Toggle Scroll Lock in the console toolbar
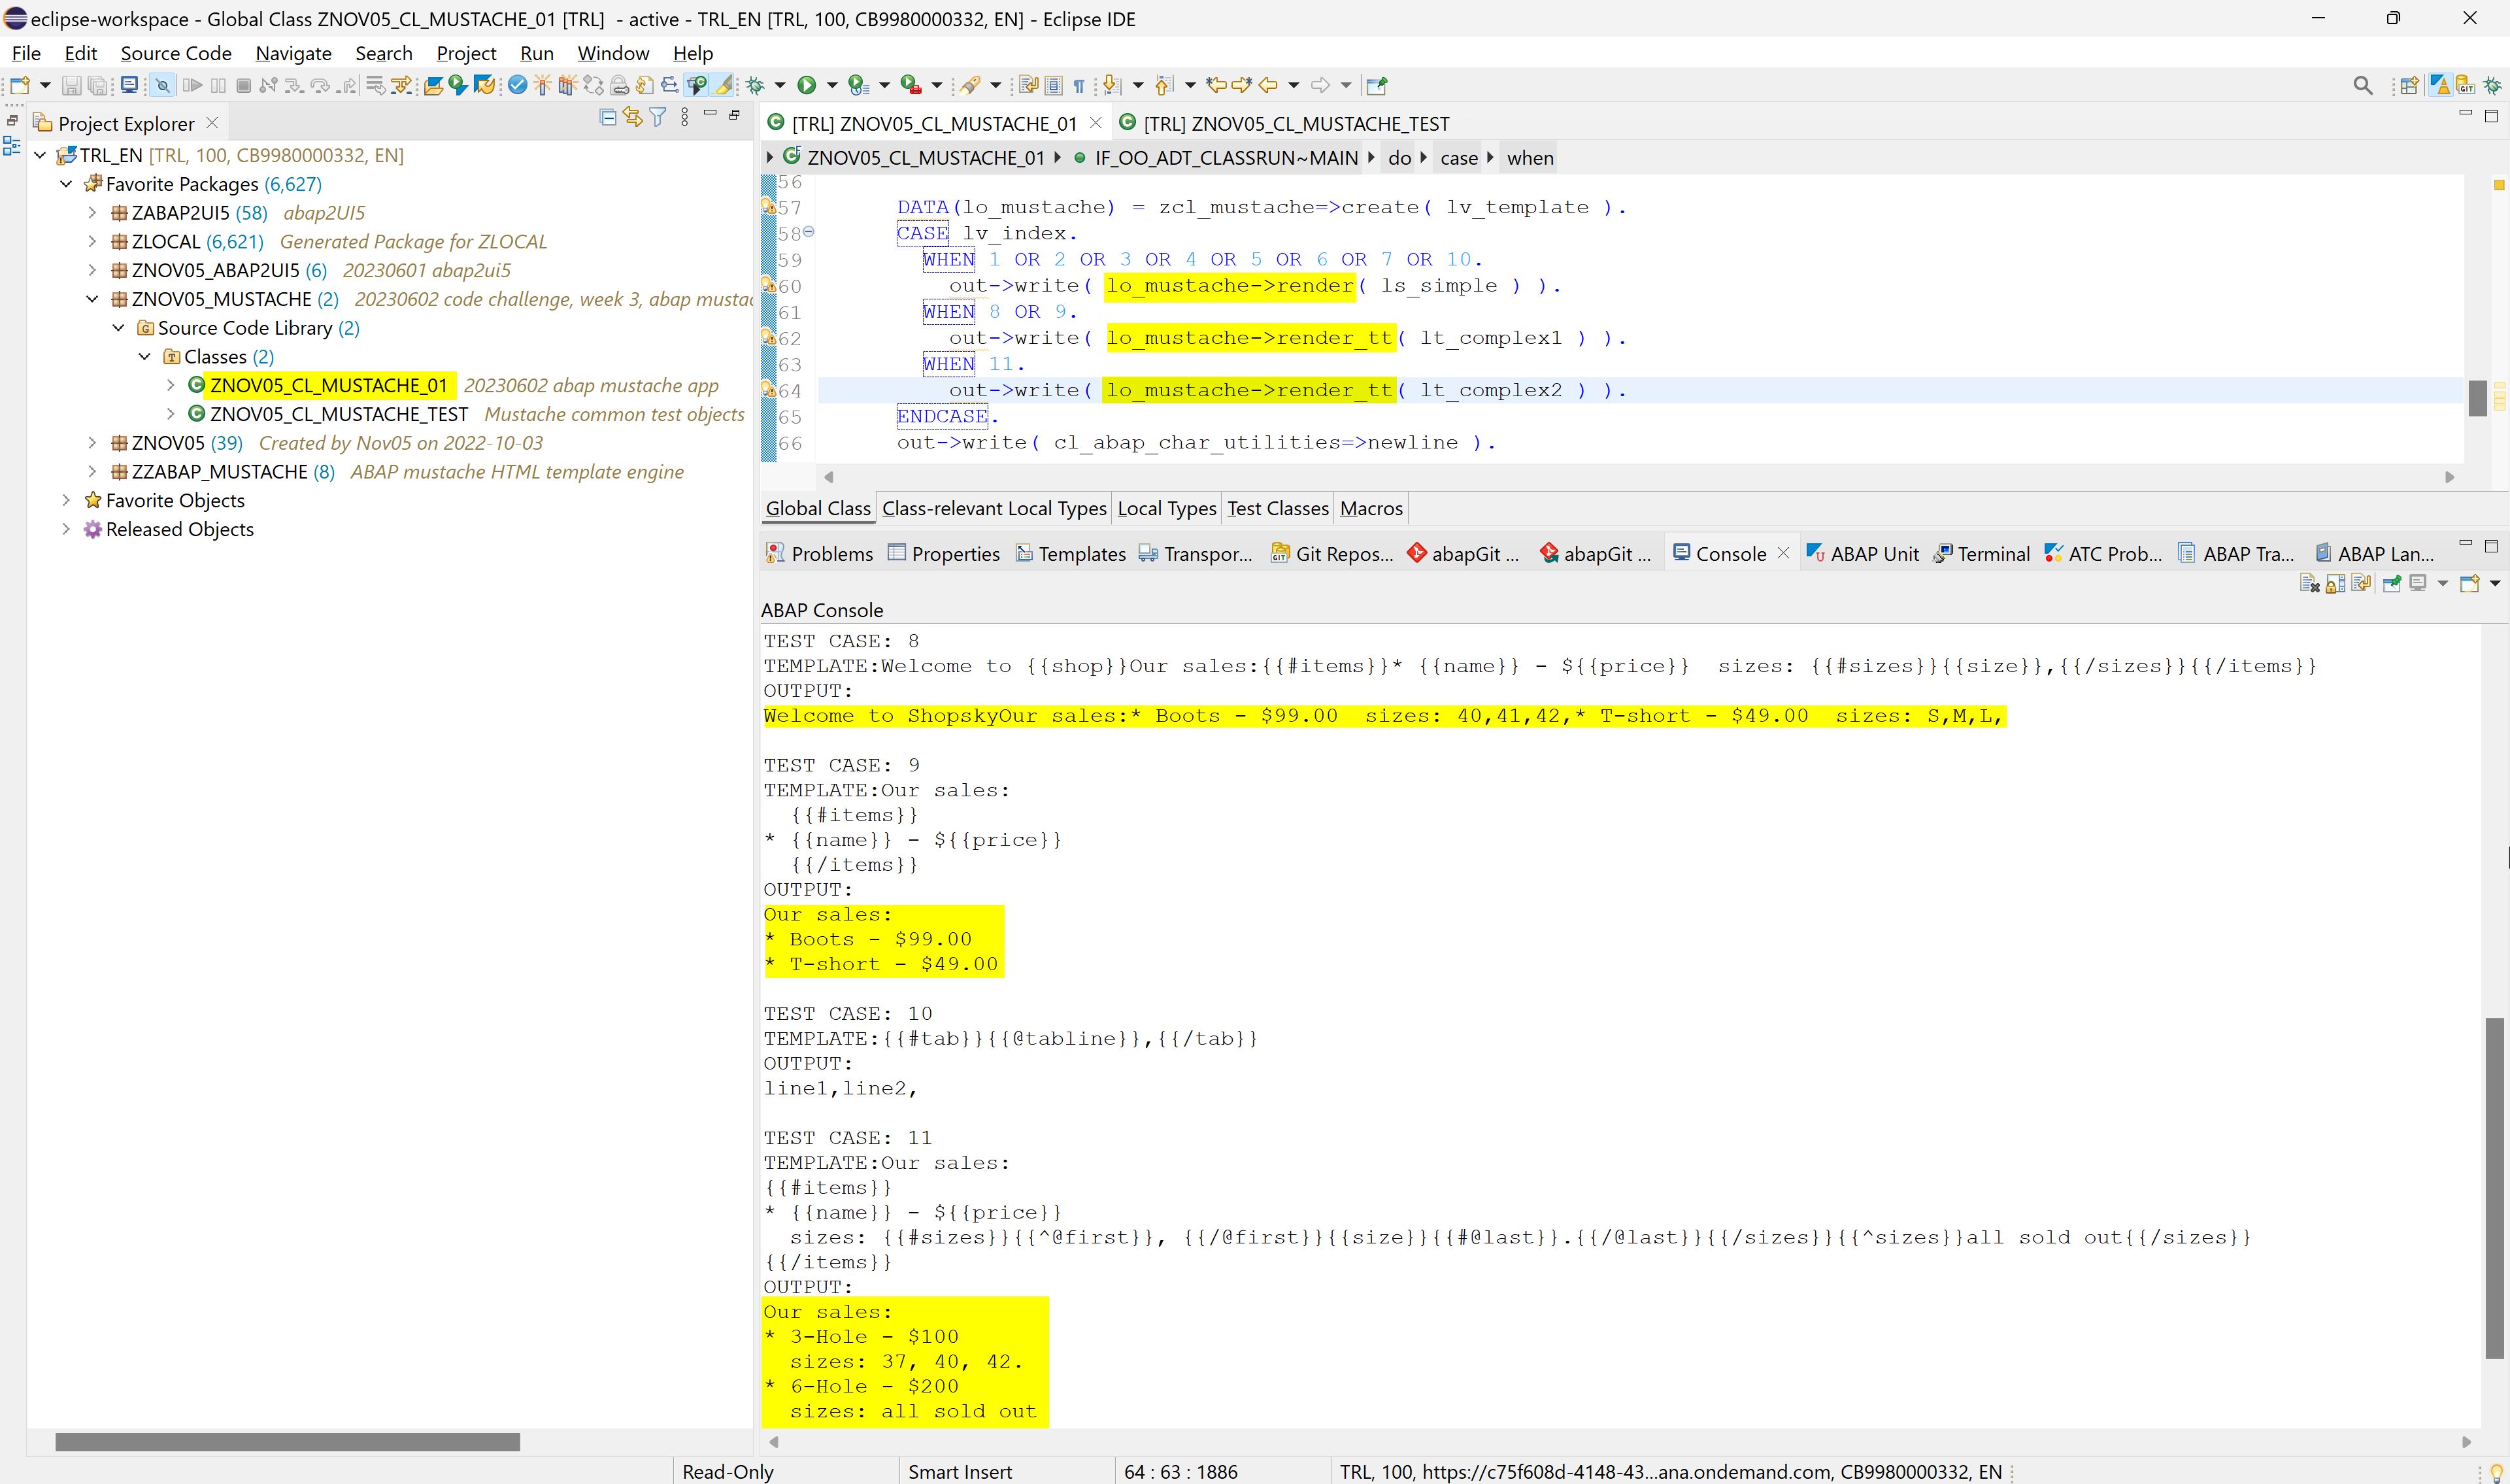The height and width of the screenshot is (1484, 2510). (2335, 583)
